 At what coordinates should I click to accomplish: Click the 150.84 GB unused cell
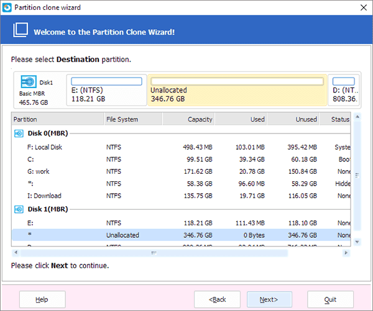tap(303, 171)
